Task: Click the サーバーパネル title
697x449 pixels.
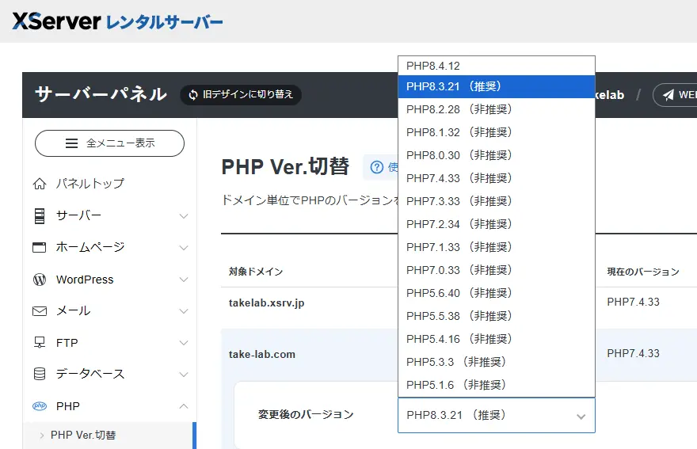Action: click(x=101, y=94)
